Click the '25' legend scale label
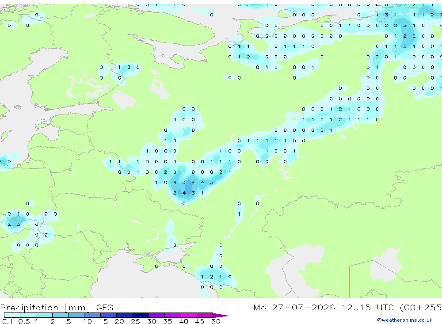The image size is (442, 324). [x=135, y=321]
